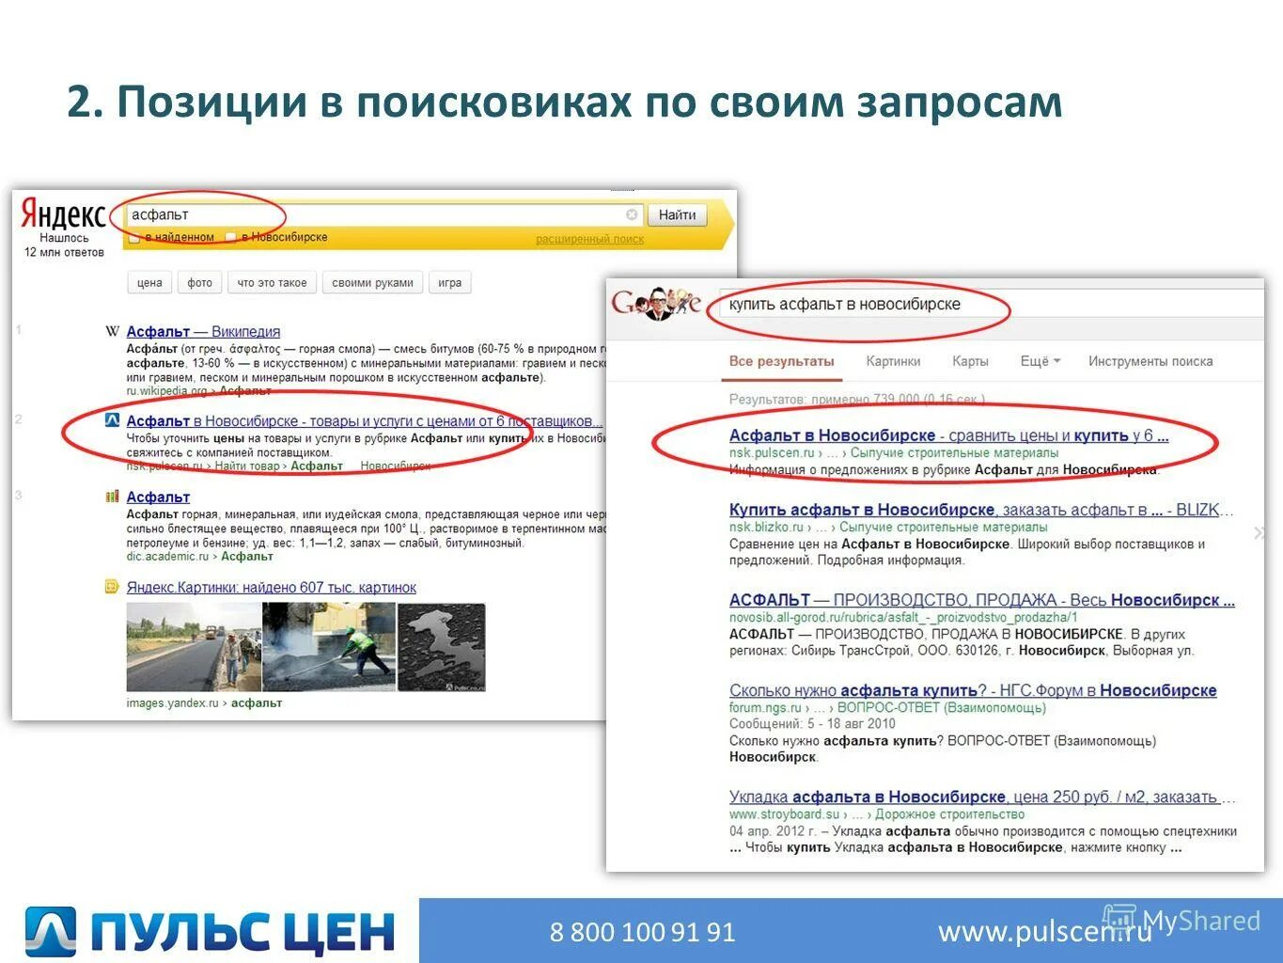Click the Яндекс logo
The width and height of the screenshot is (1283, 963).
(63, 215)
